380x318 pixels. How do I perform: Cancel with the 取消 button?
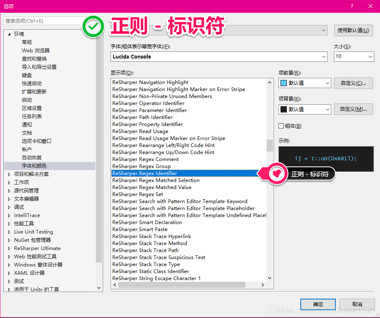[x=357, y=304]
